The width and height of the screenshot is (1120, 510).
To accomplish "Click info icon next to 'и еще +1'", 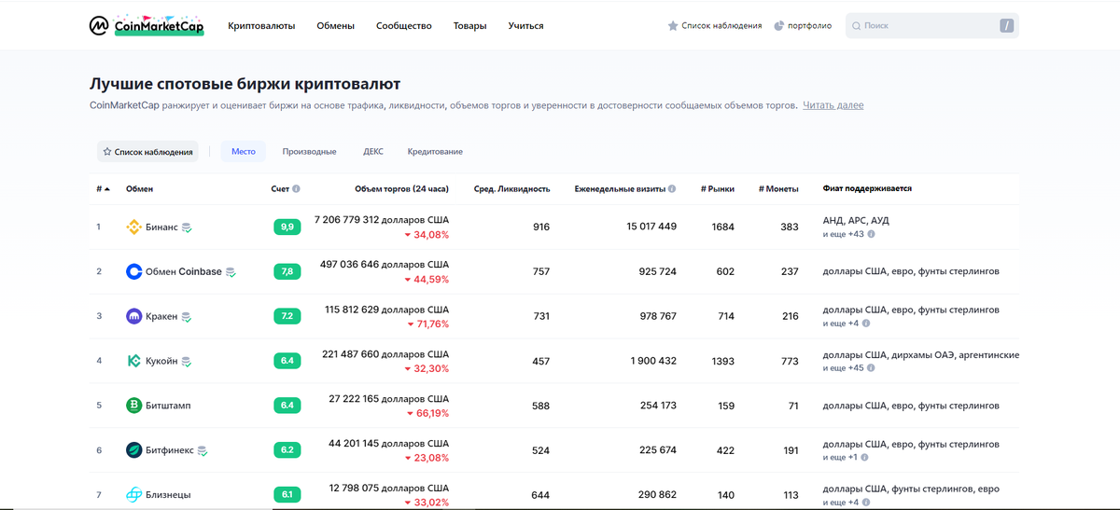I will pos(865,458).
